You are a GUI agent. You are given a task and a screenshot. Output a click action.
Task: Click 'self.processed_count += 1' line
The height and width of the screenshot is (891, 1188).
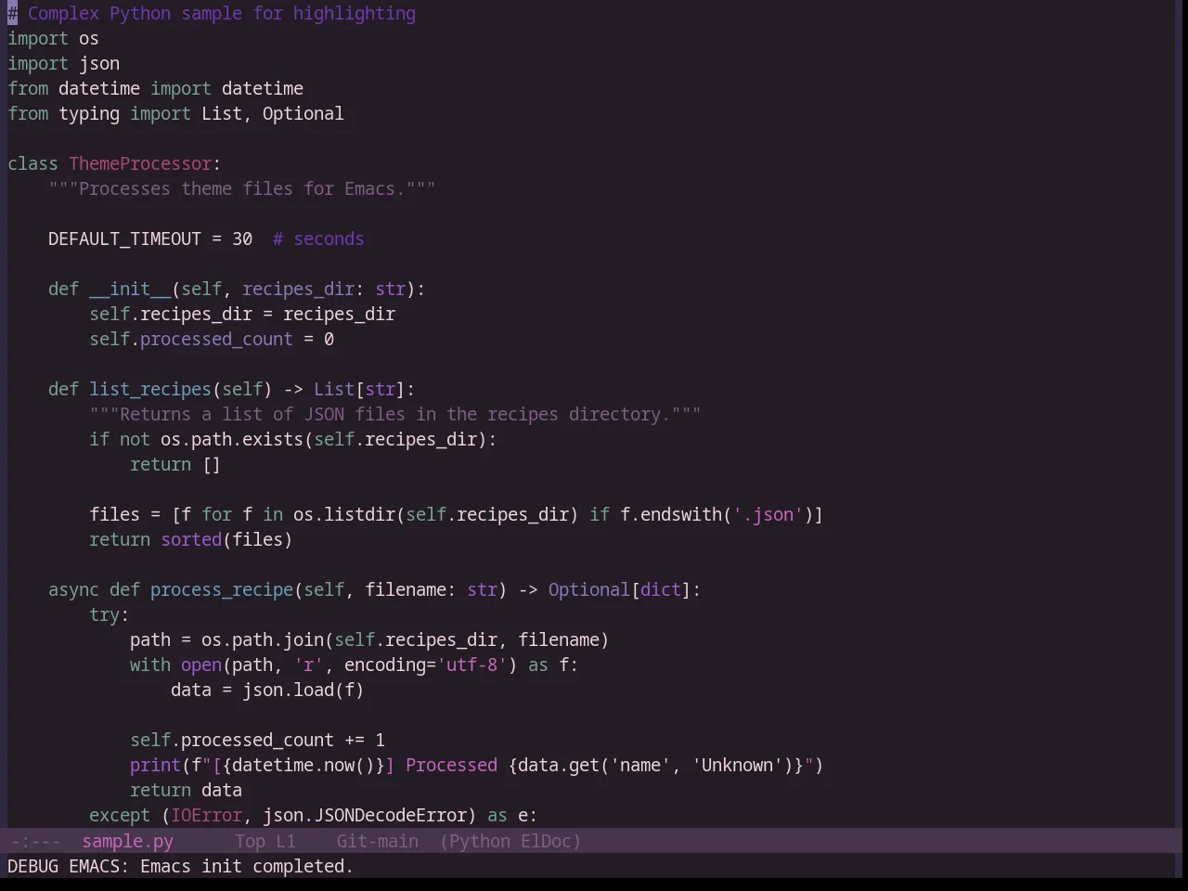[257, 740]
